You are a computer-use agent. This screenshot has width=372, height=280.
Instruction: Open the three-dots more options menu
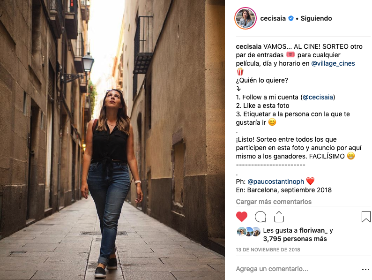[365, 269]
